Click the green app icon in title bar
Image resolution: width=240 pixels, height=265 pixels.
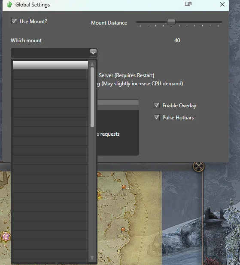pyautogui.click(x=9, y=5)
